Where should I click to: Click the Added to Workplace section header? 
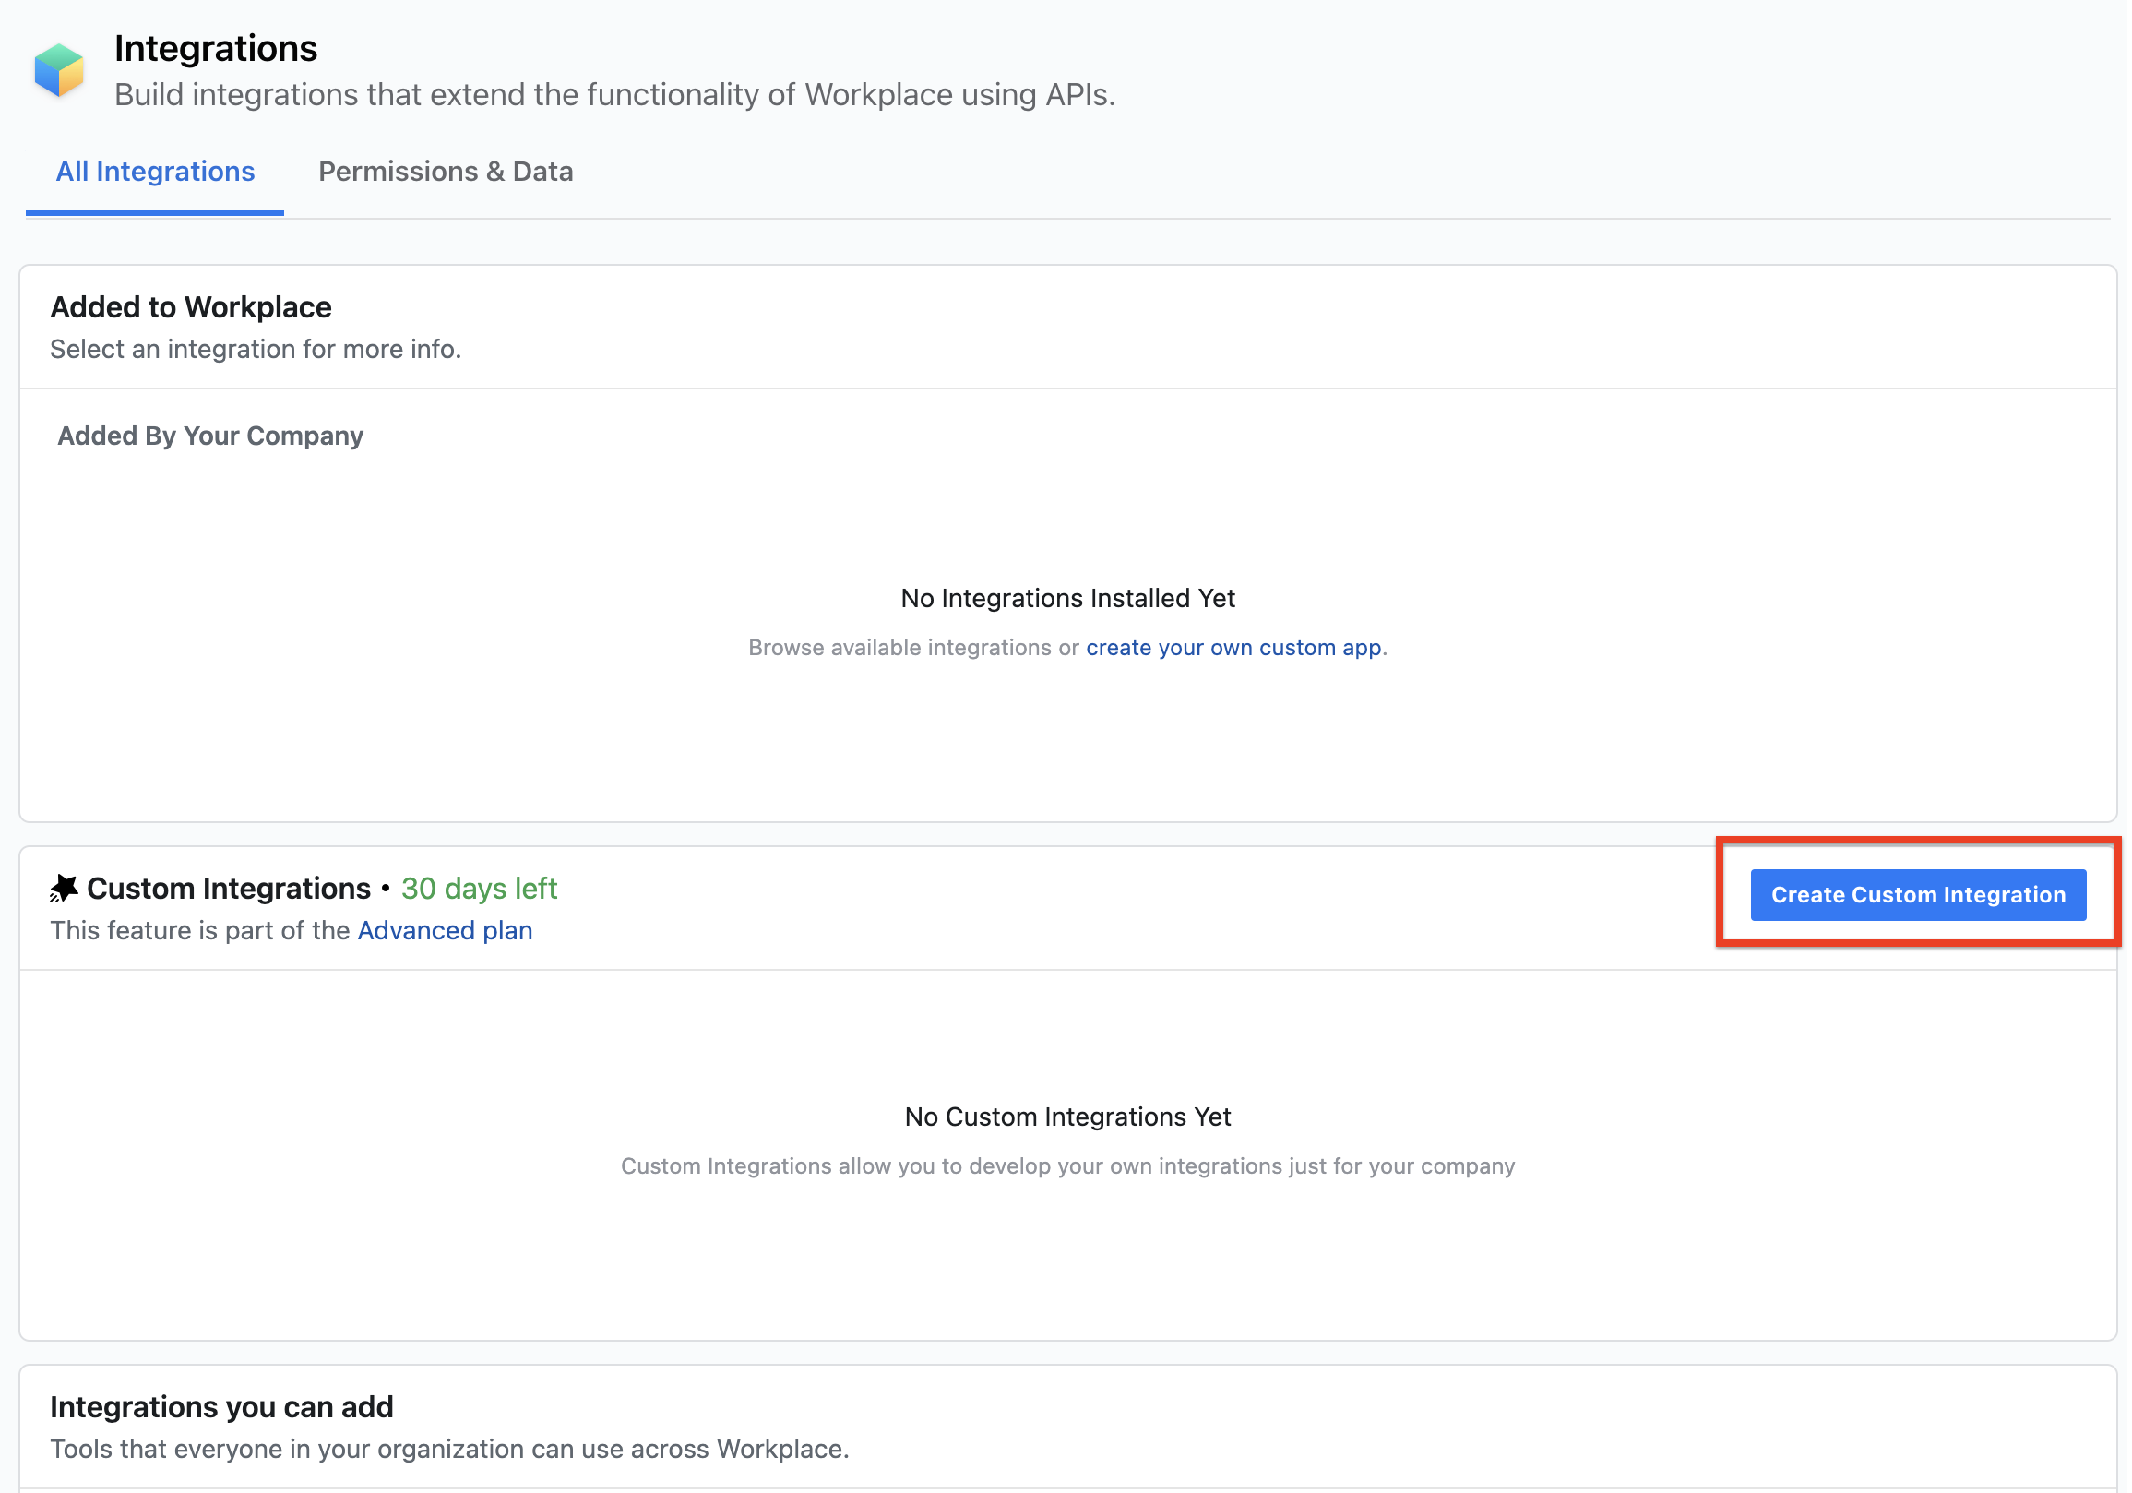(190, 306)
